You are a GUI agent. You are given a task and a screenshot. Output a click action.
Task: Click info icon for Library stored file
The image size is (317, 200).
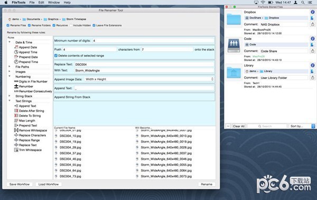coord(313,65)
